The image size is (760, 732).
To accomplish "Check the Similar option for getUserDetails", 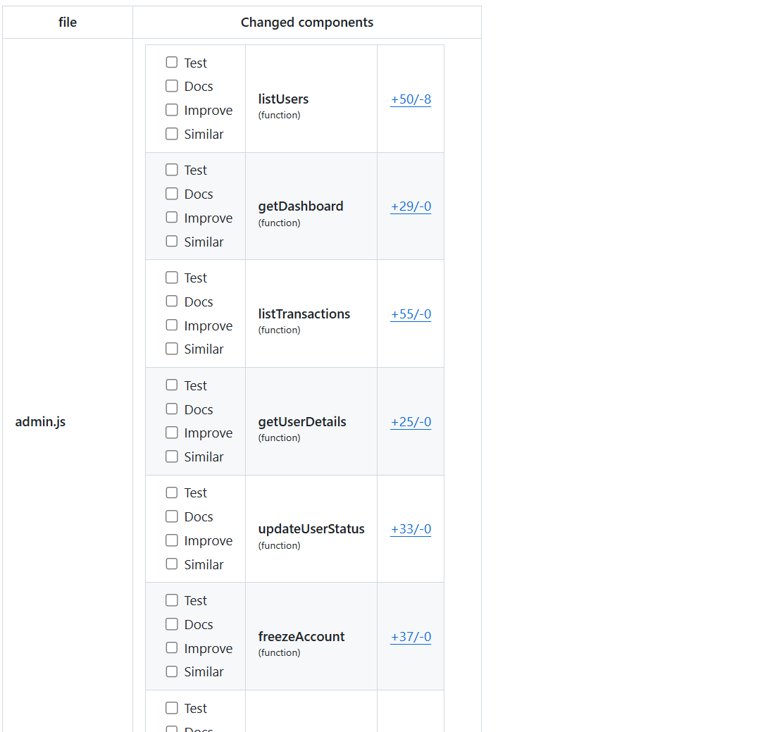I will (171, 457).
